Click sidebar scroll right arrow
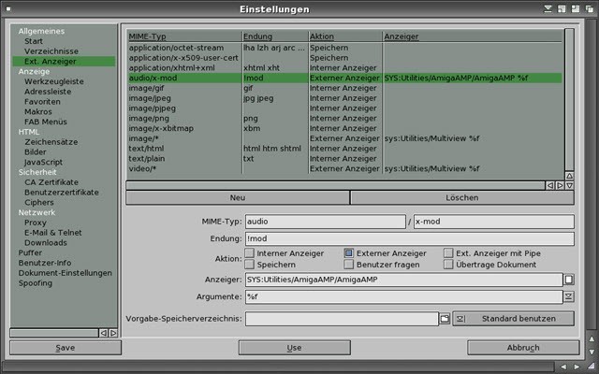The height and width of the screenshot is (374, 599). click(x=113, y=333)
